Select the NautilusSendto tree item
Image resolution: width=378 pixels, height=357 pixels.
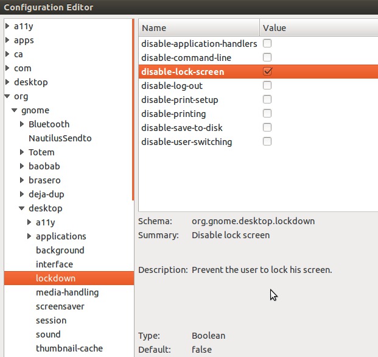pyautogui.click(x=60, y=138)
